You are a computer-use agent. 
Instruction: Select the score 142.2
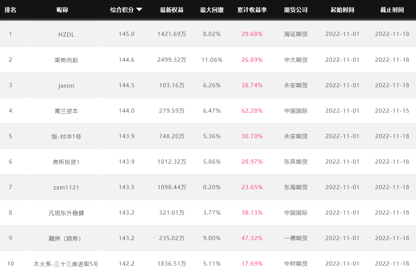(126, 263)
